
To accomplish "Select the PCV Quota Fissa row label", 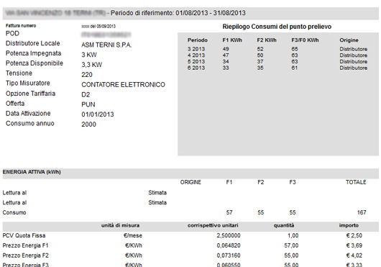I will tap(24, 235).
